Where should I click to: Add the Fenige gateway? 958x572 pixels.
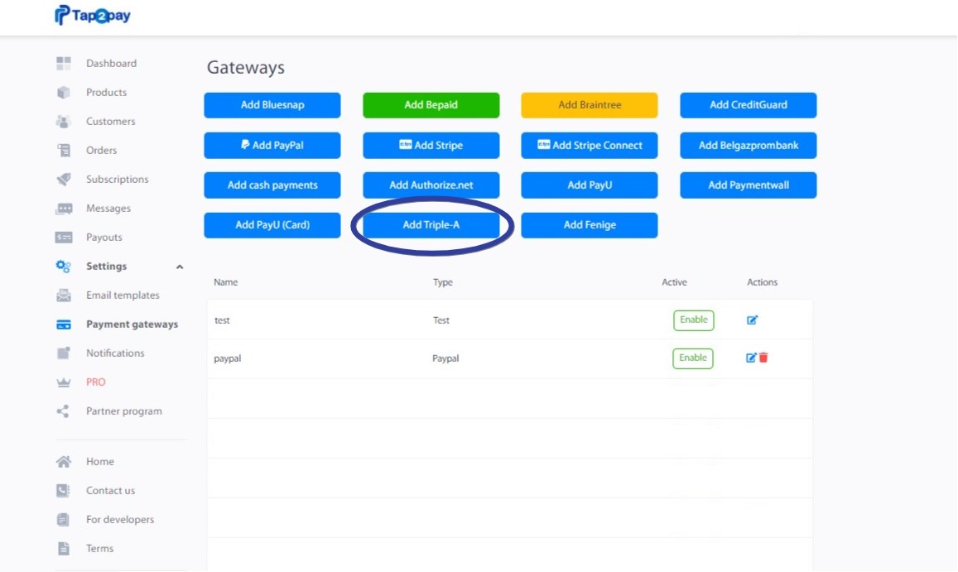590,225
